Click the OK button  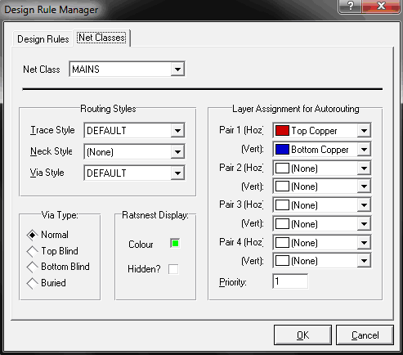tap(302, 335)
